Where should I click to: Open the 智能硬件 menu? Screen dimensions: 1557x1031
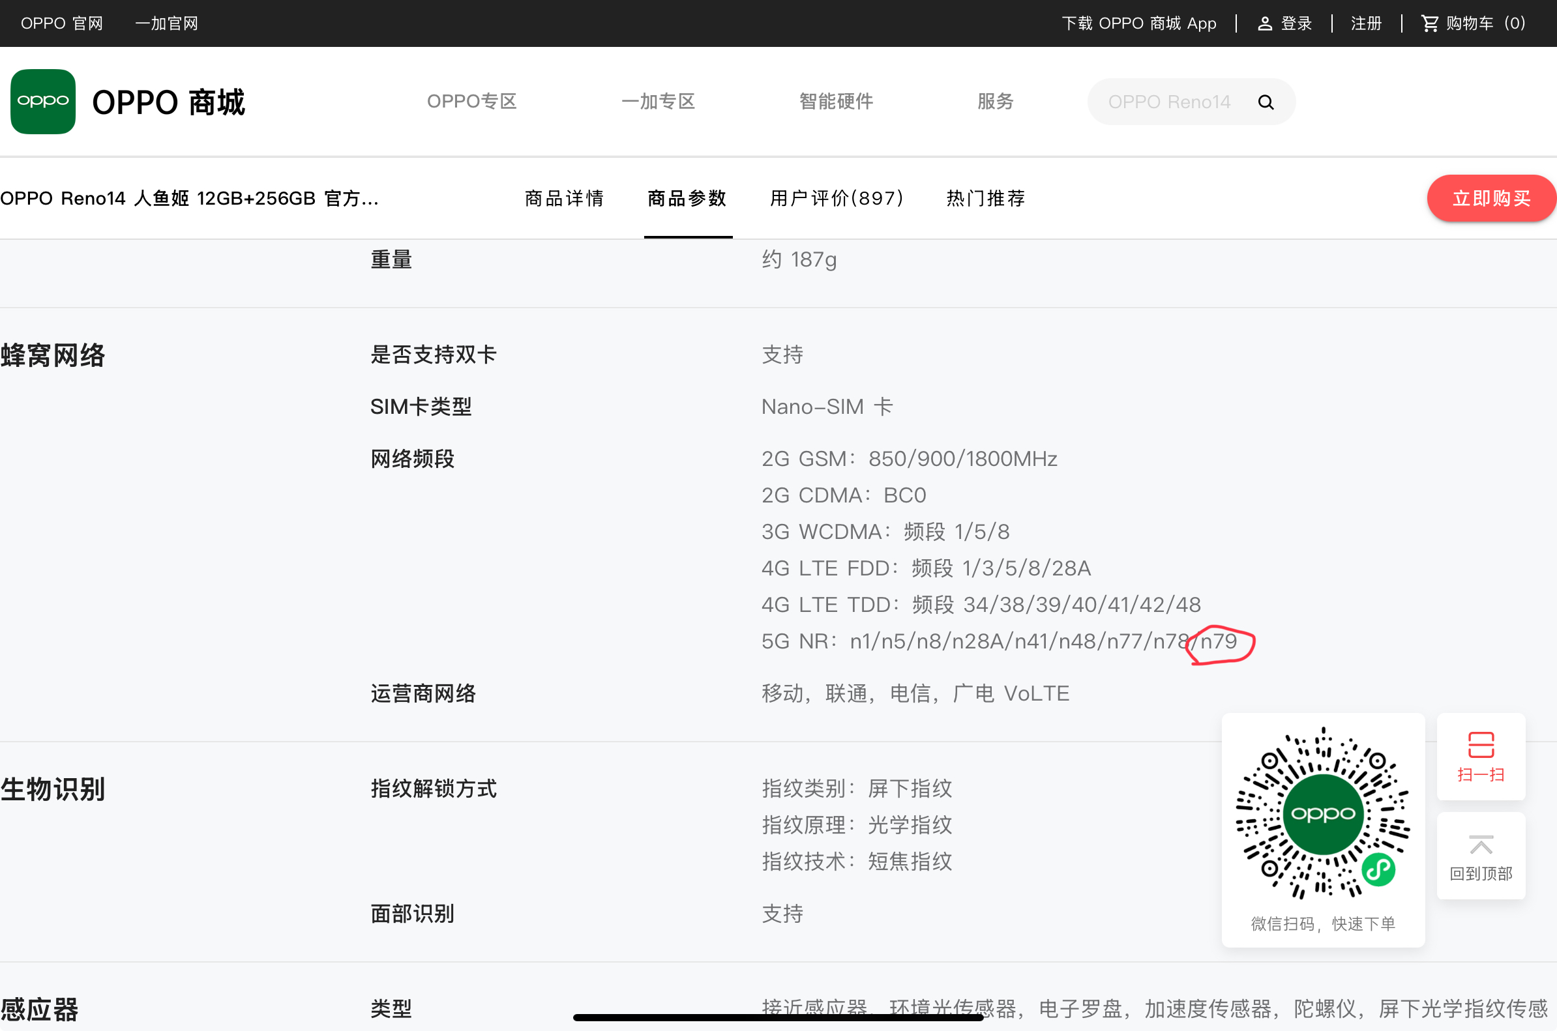[x=835, y=101]
